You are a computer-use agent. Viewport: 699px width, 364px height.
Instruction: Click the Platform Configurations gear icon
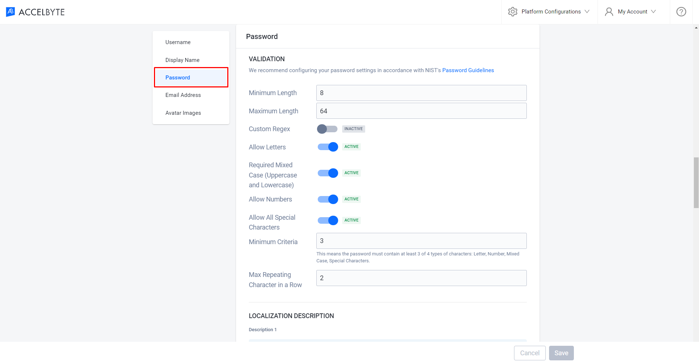pyautogui.click(x=513, y=12)
